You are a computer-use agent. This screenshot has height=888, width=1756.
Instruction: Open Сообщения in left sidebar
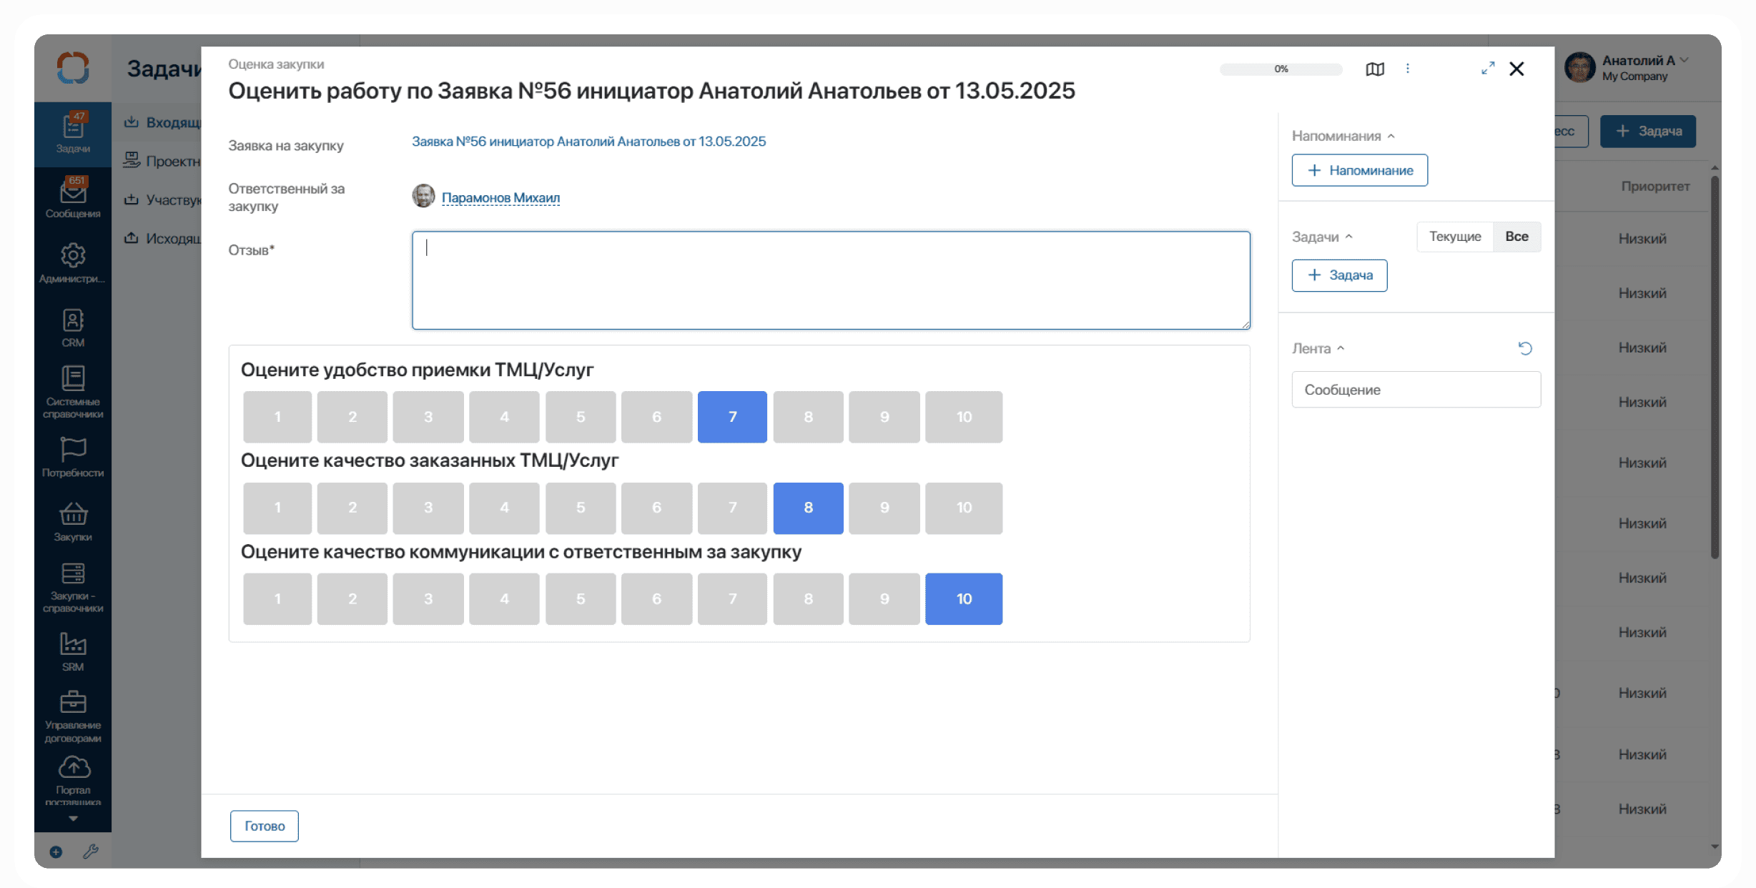coord(73,198)
